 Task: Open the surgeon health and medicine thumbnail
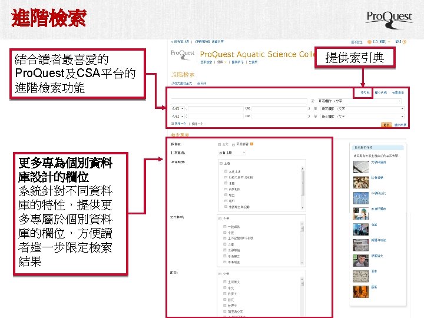(361, 214)
